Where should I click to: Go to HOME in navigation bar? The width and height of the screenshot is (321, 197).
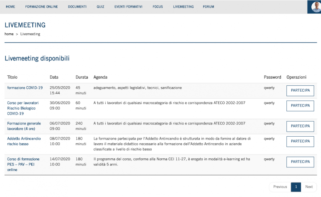coord(10,7)
